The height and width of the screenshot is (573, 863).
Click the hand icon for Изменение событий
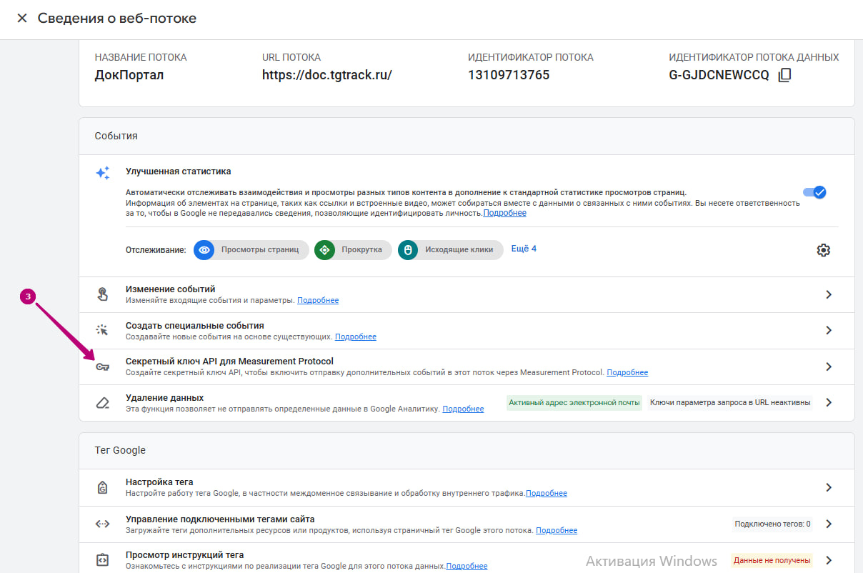pos(103,294)
